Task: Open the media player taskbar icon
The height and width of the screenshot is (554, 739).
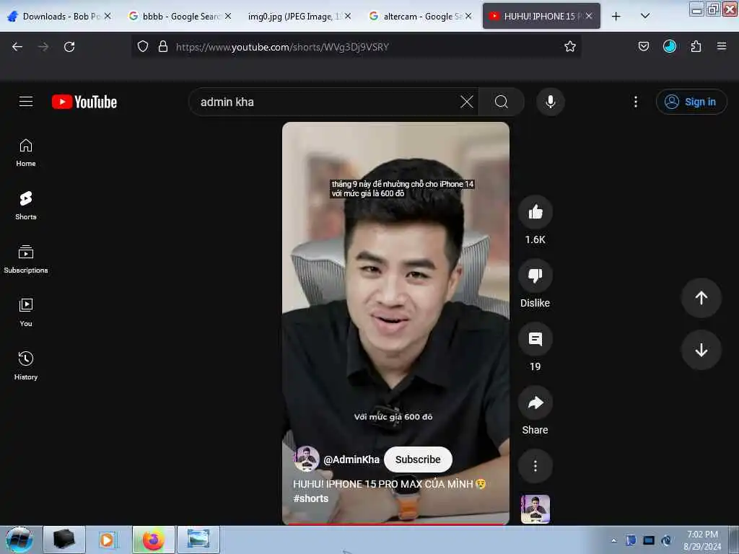Action: click(x=108, y=540)
